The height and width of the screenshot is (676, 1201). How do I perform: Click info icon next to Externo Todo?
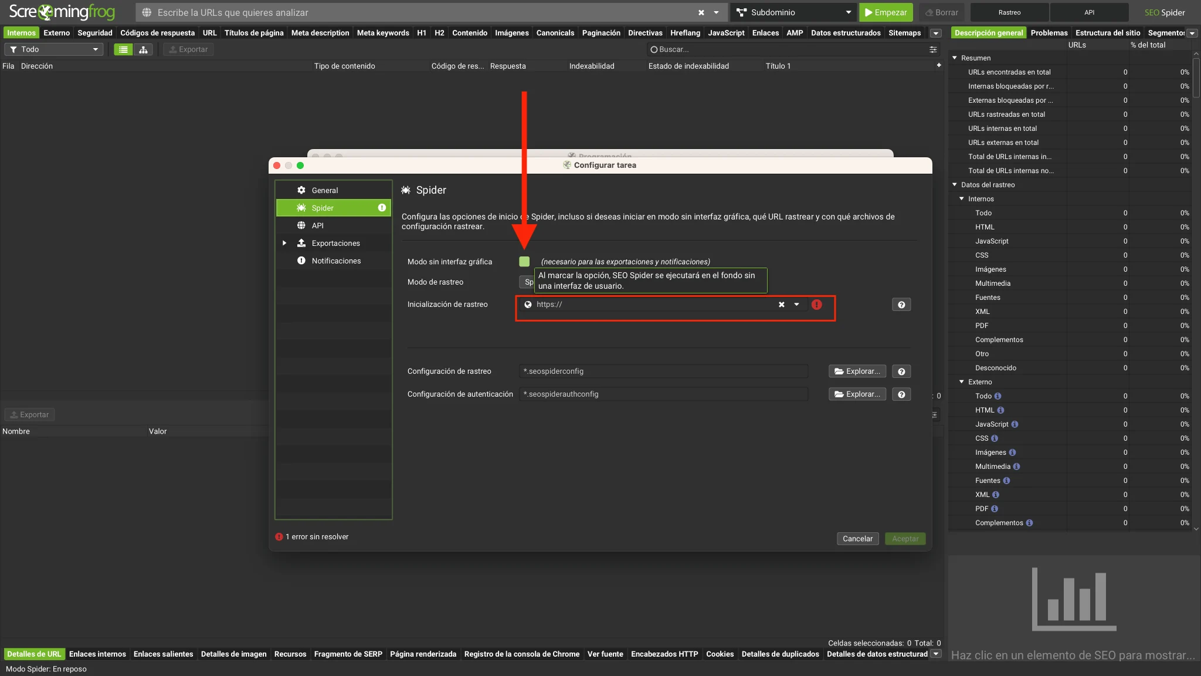998,396
